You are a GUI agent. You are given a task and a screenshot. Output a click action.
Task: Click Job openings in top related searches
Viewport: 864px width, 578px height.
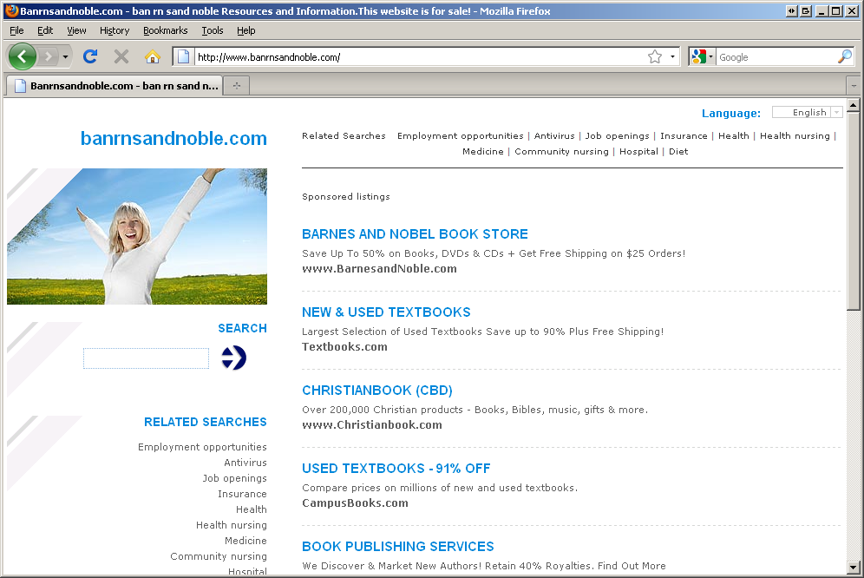tap(617, 135)
